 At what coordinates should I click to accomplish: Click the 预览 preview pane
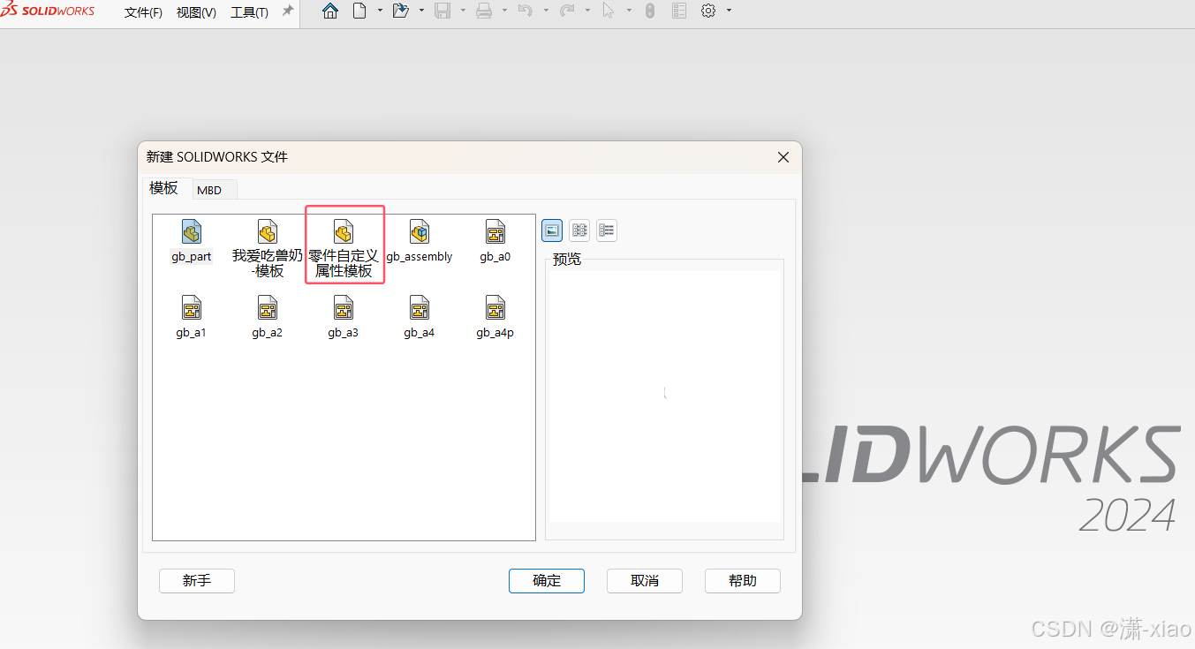[664, 396]
